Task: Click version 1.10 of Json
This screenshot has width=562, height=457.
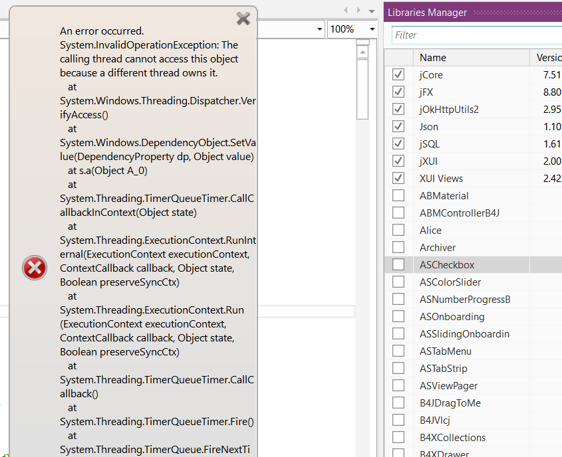Action: (x=552, y=127)
